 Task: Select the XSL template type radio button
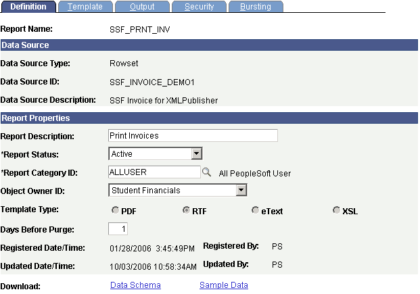tap(336, 210)
